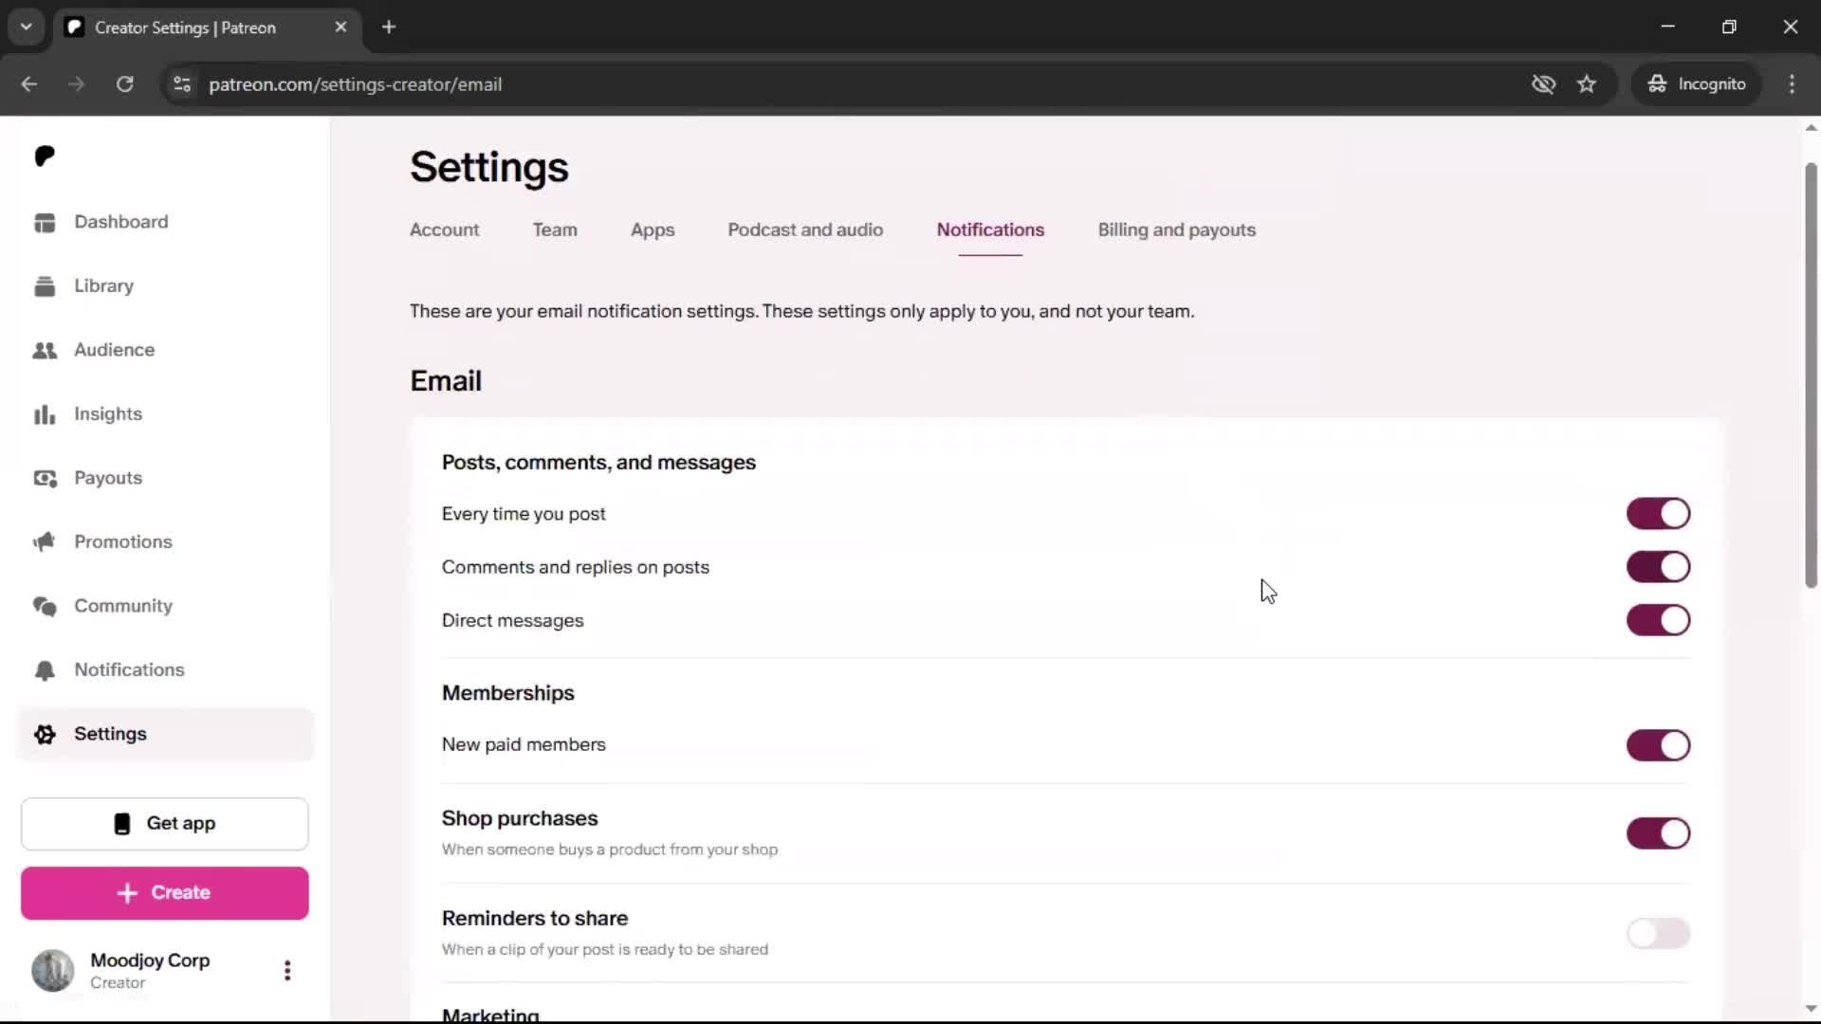The image size is (1821, 1024).
Task: Click the Shop purchases label
Action: (520, 819)
